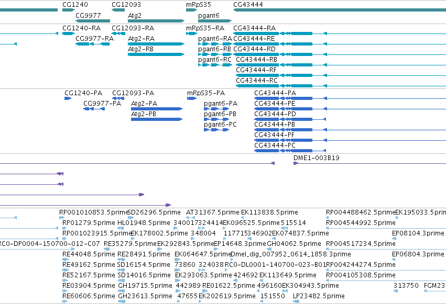This screenshot has height=304, width=446.
Task: Select transcript label pgant6-RB
Action: point(214,49)
